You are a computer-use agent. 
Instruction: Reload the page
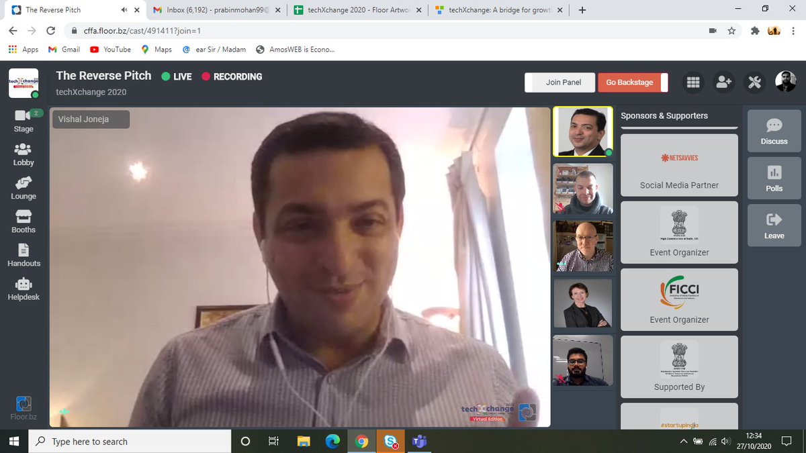50,31
